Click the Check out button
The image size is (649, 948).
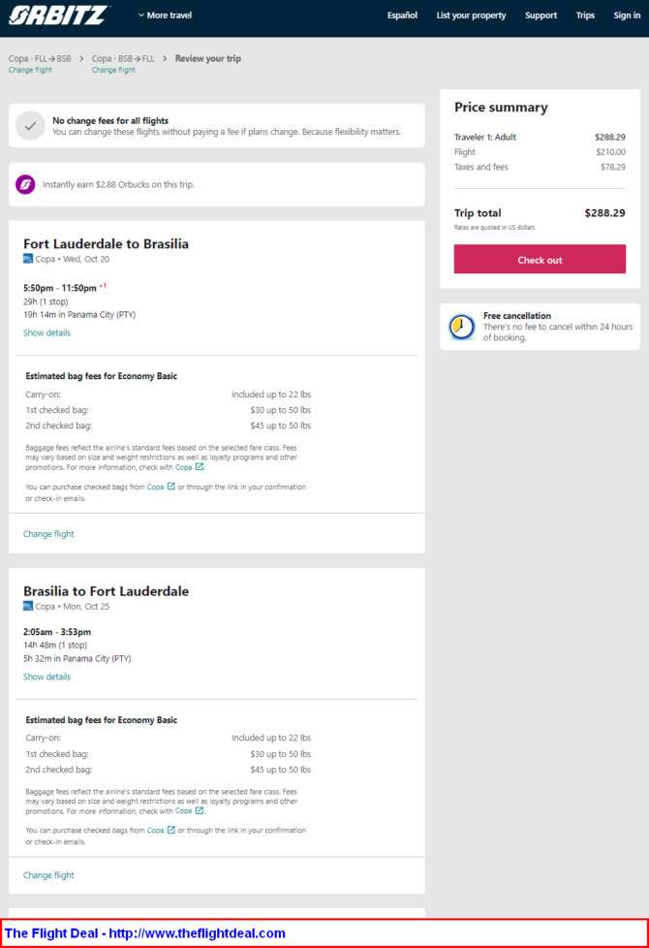pyautogui.click(x=540, y=260)
